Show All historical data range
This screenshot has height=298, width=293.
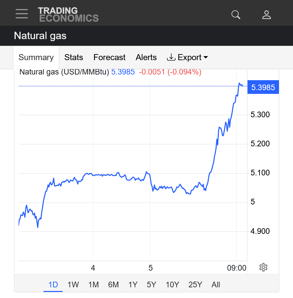[x=216, y=285]
